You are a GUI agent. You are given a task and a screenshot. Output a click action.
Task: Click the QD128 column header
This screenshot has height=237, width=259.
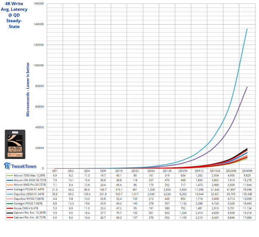point(167,171)
